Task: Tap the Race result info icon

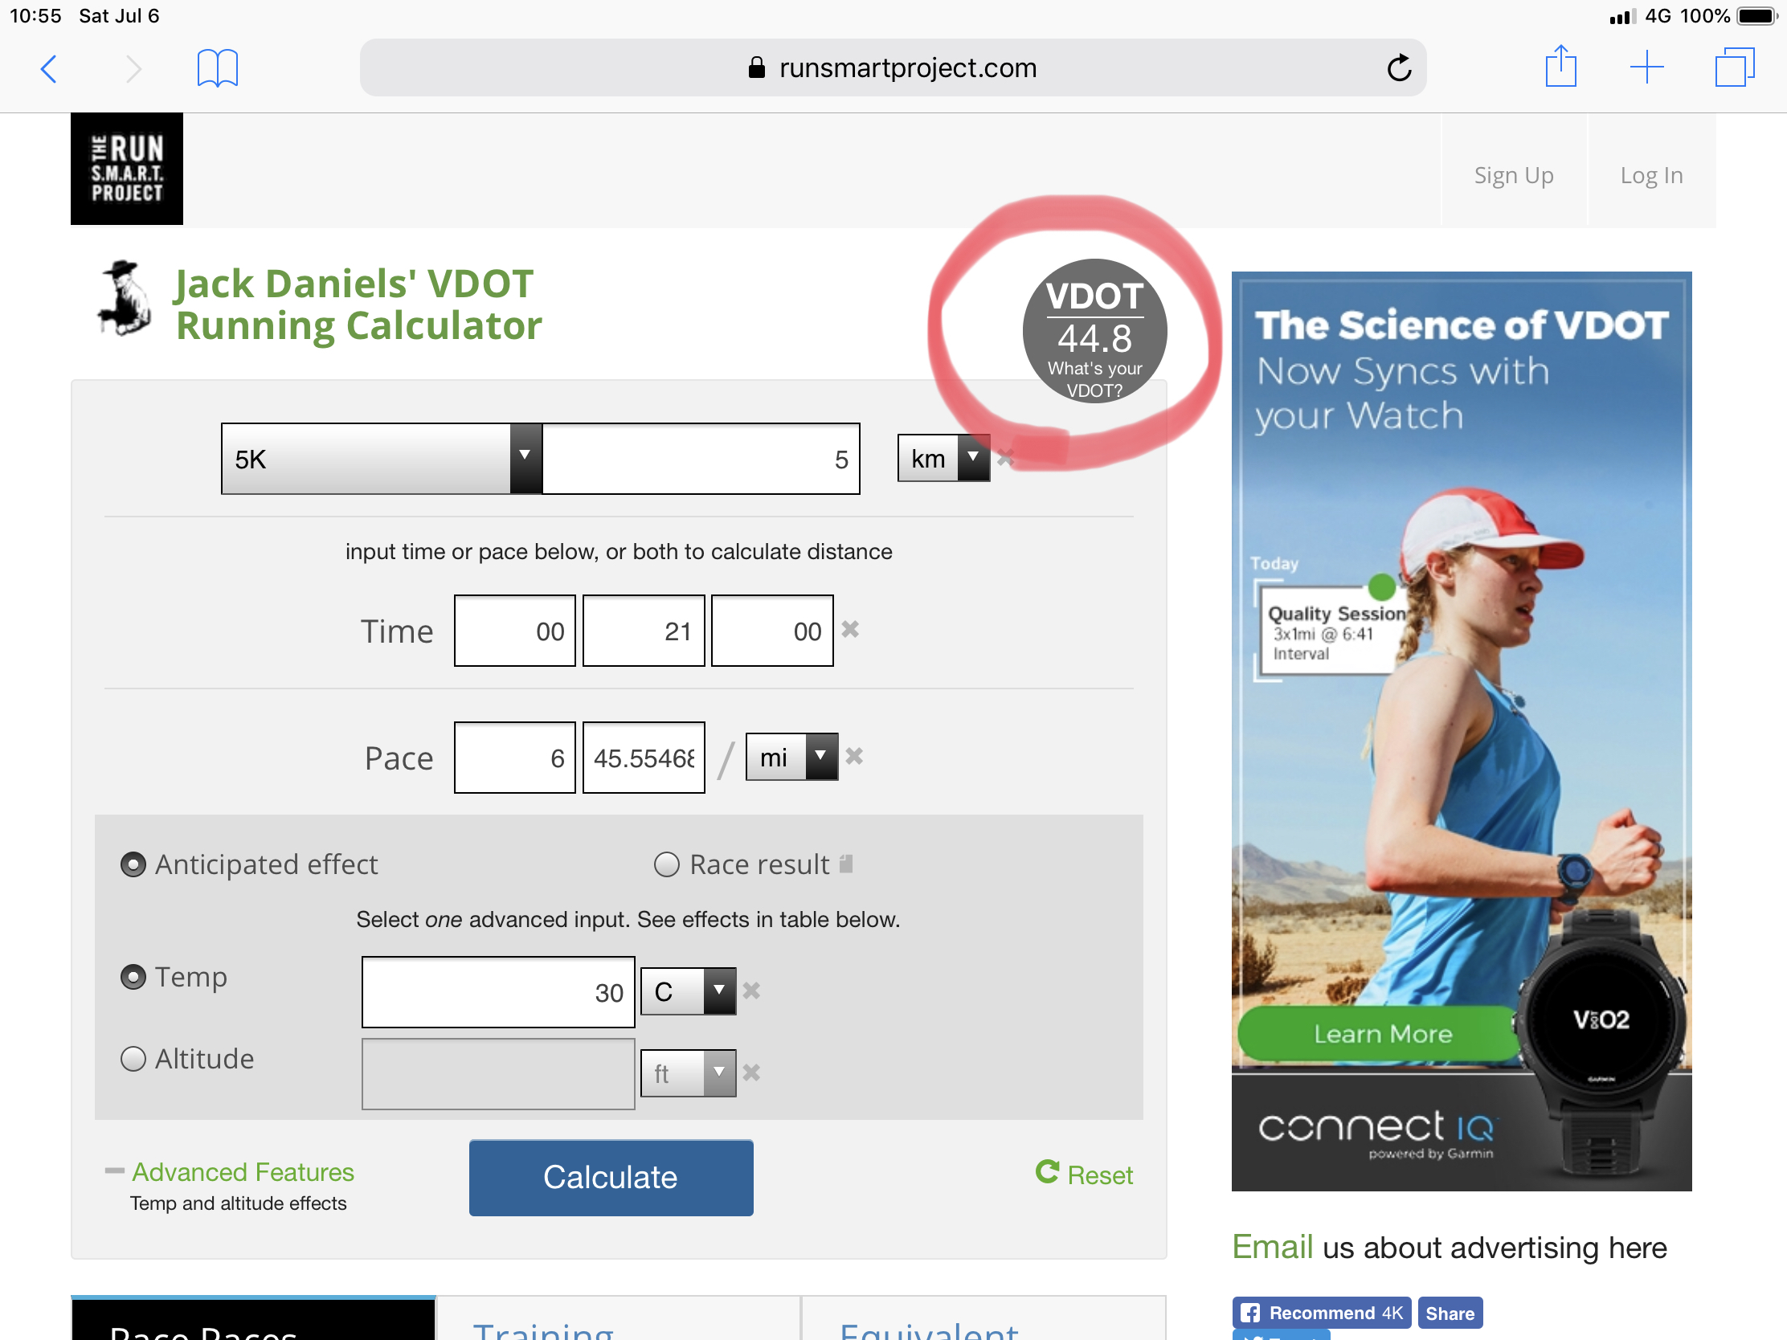Action: pos(846,864)
